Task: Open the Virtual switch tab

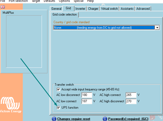Action: (109, 9)
